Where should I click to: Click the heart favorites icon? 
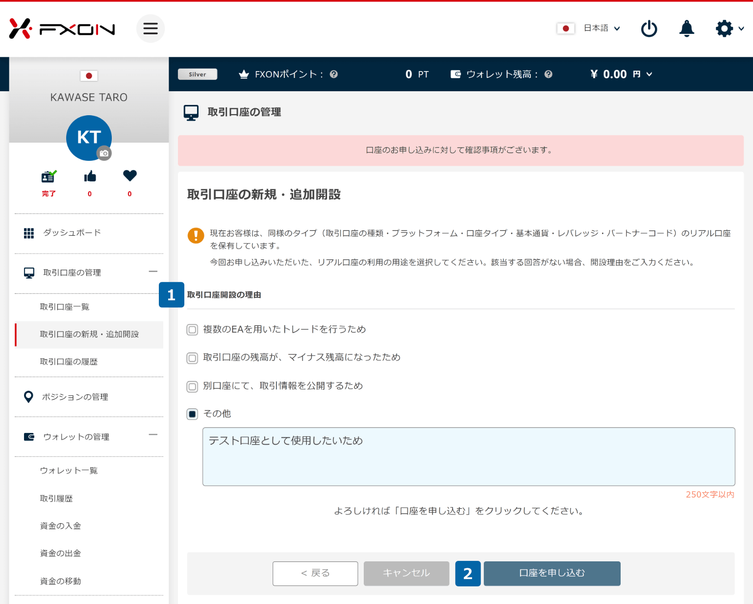click(x=130, y=176)
